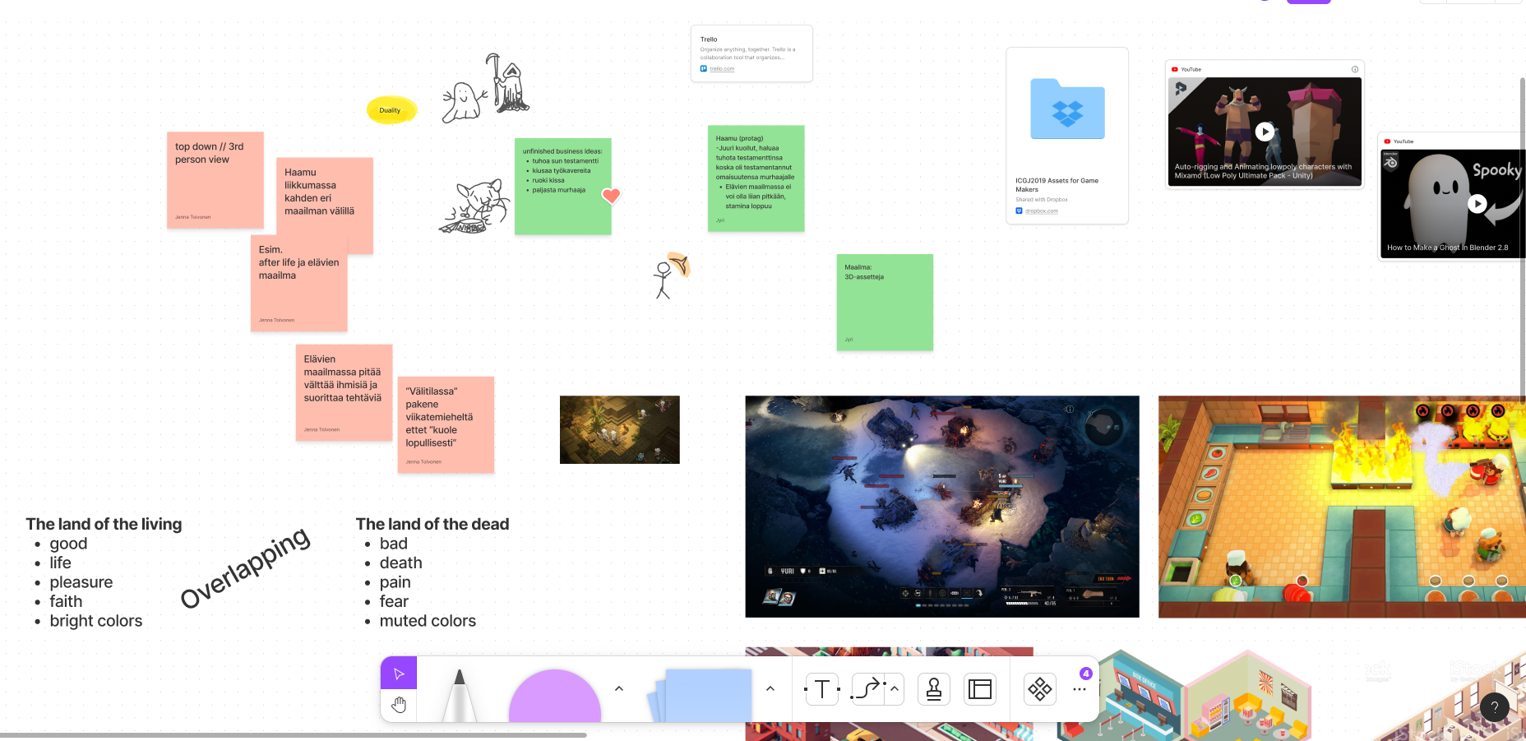Select the heart stamp on green note

[611, 196]
